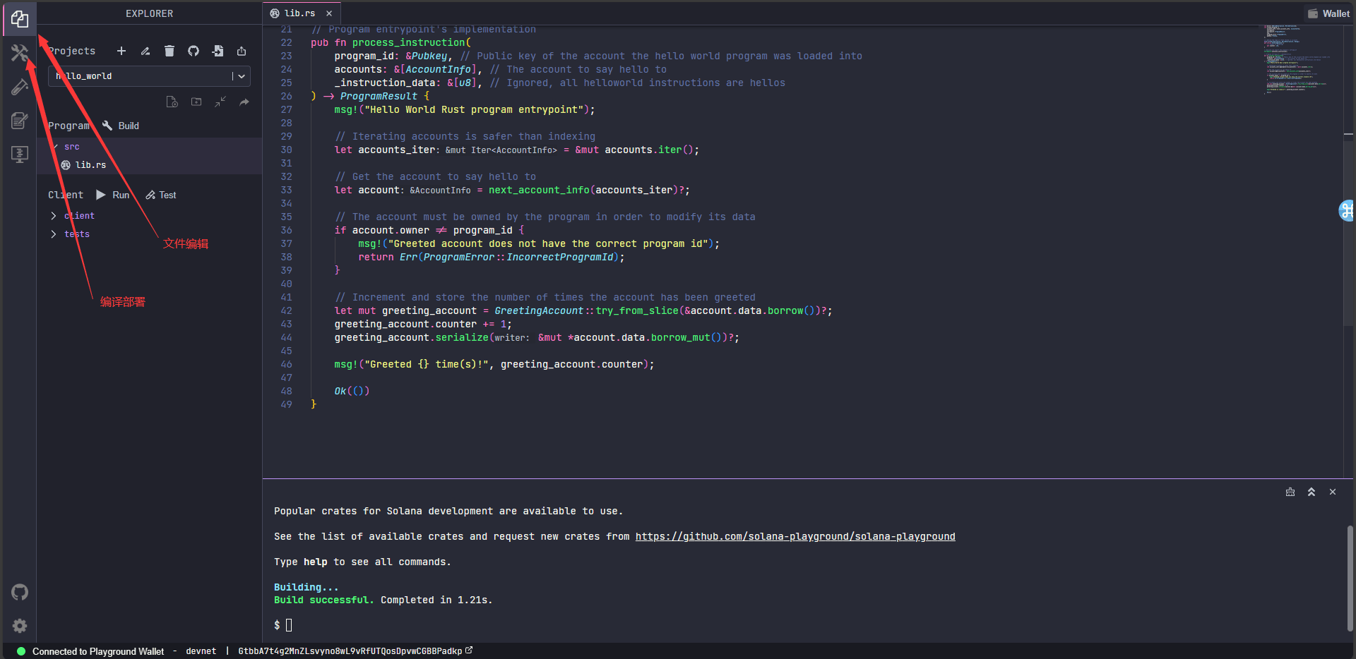The height and width of the screenshot is (659, 1356).
Task: Open the Build & Deploy sidebar tab
Action: pos(19,53)
